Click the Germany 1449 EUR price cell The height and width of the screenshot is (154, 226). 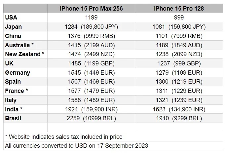click(x=91, y=73)
